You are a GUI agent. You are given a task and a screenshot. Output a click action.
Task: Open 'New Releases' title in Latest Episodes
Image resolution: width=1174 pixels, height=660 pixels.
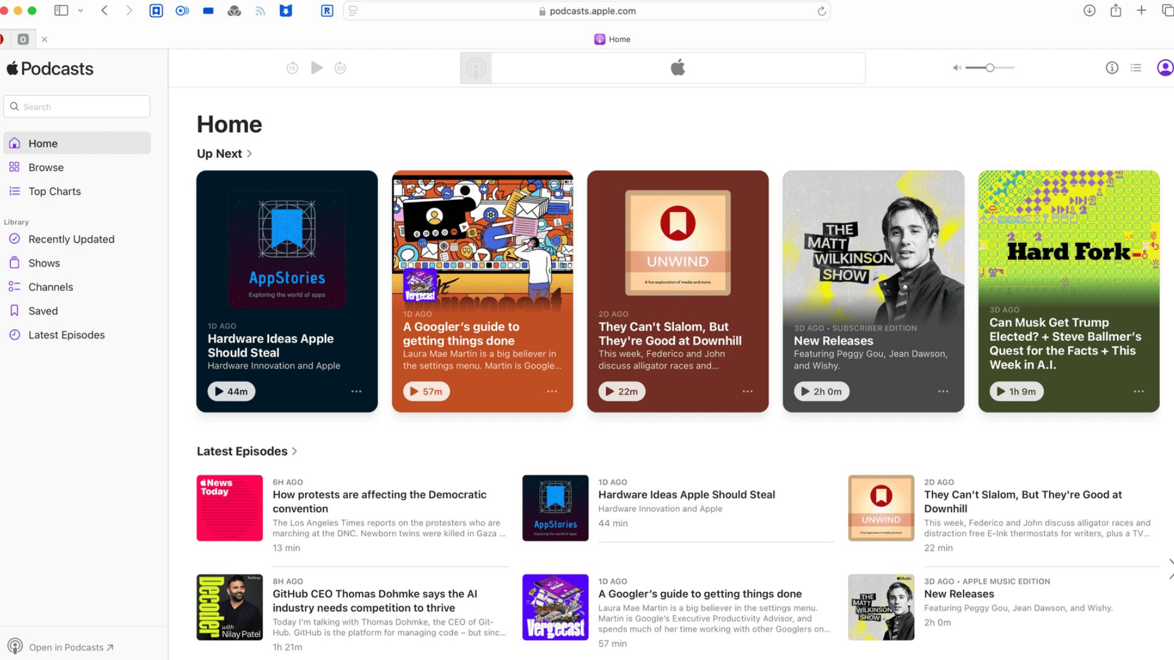[959, 593]
